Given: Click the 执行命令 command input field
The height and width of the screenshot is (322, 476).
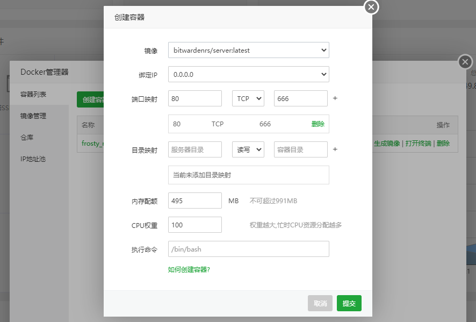Looking at the screenshot, I should pyautogui.click(x=248, y=248).
